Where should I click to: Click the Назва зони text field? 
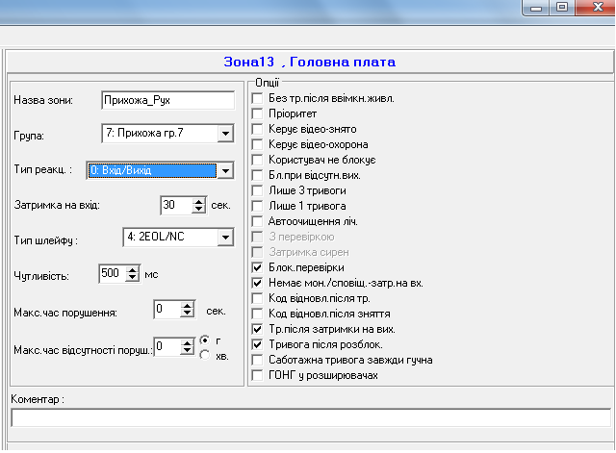167,100
